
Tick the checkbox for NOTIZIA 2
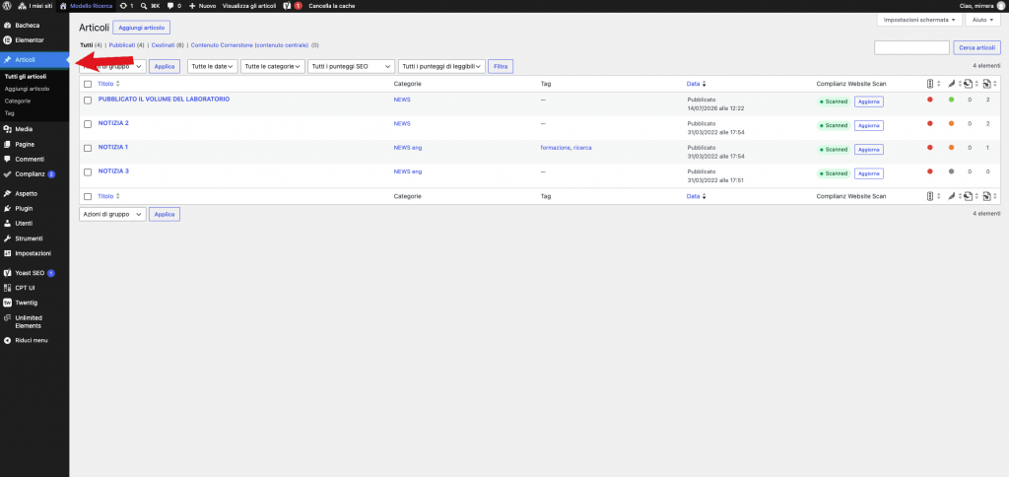88,124
